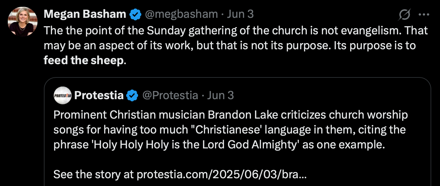Click the bold 'feed the sheep' text
The image size is (440, 186).
[84, 61]
